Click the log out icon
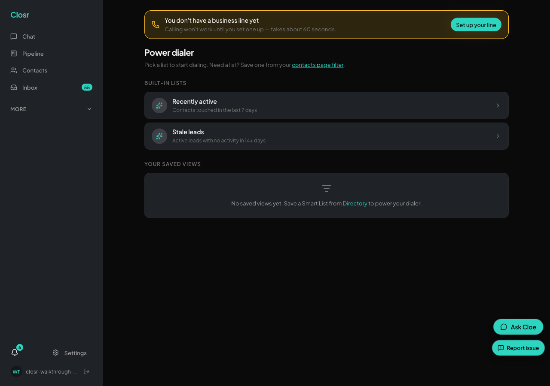 (86, 371)
